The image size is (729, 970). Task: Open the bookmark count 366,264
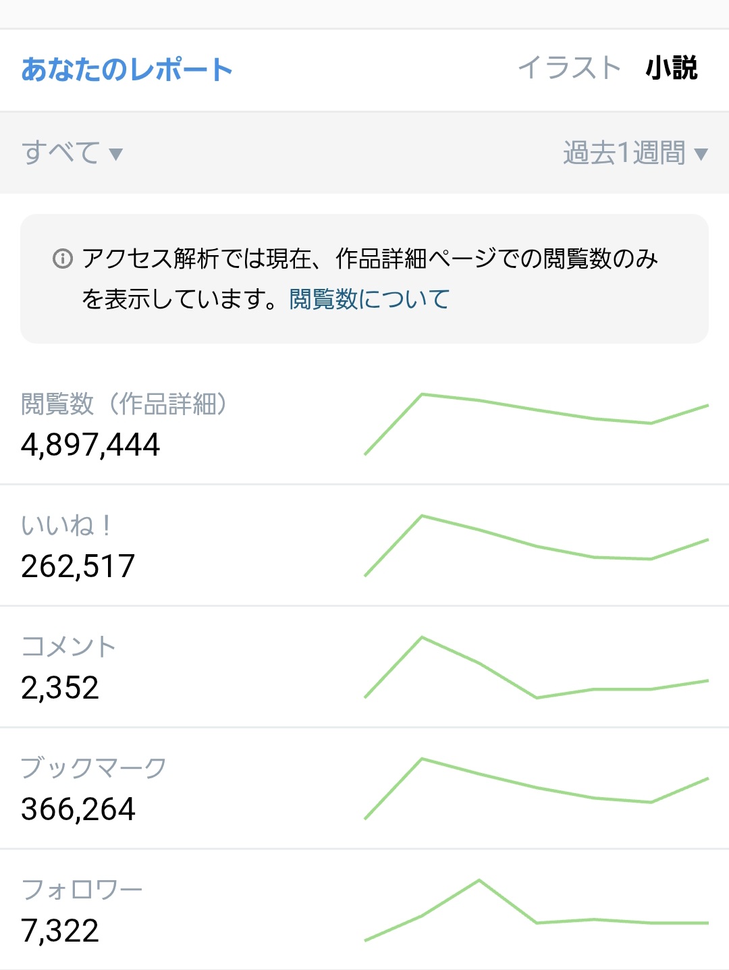[78, 809]
